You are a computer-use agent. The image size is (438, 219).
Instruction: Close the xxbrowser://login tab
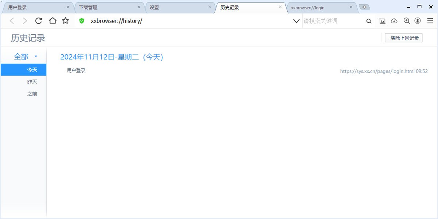[351, 7]
